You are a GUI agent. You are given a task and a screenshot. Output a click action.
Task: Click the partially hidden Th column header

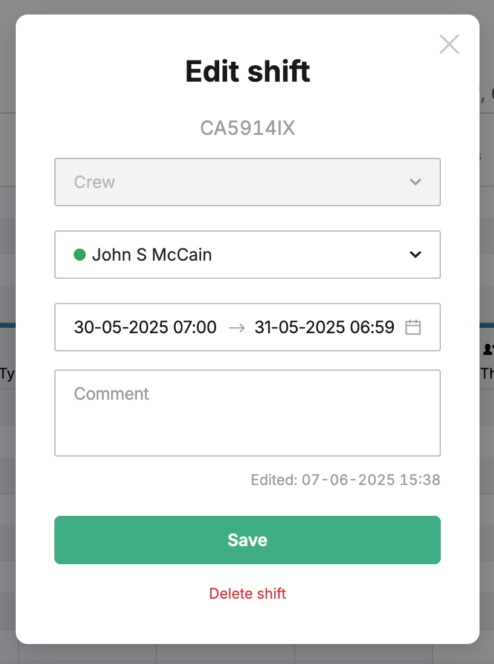pyautogui.click(x=487, y=373)
